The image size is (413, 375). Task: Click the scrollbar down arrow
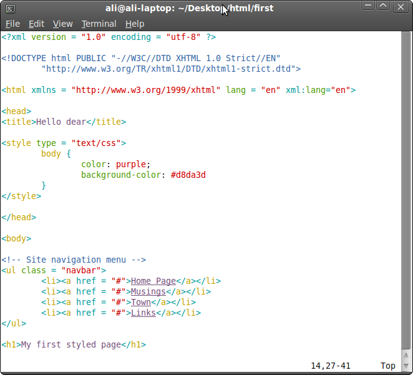(x=406, y=366)
